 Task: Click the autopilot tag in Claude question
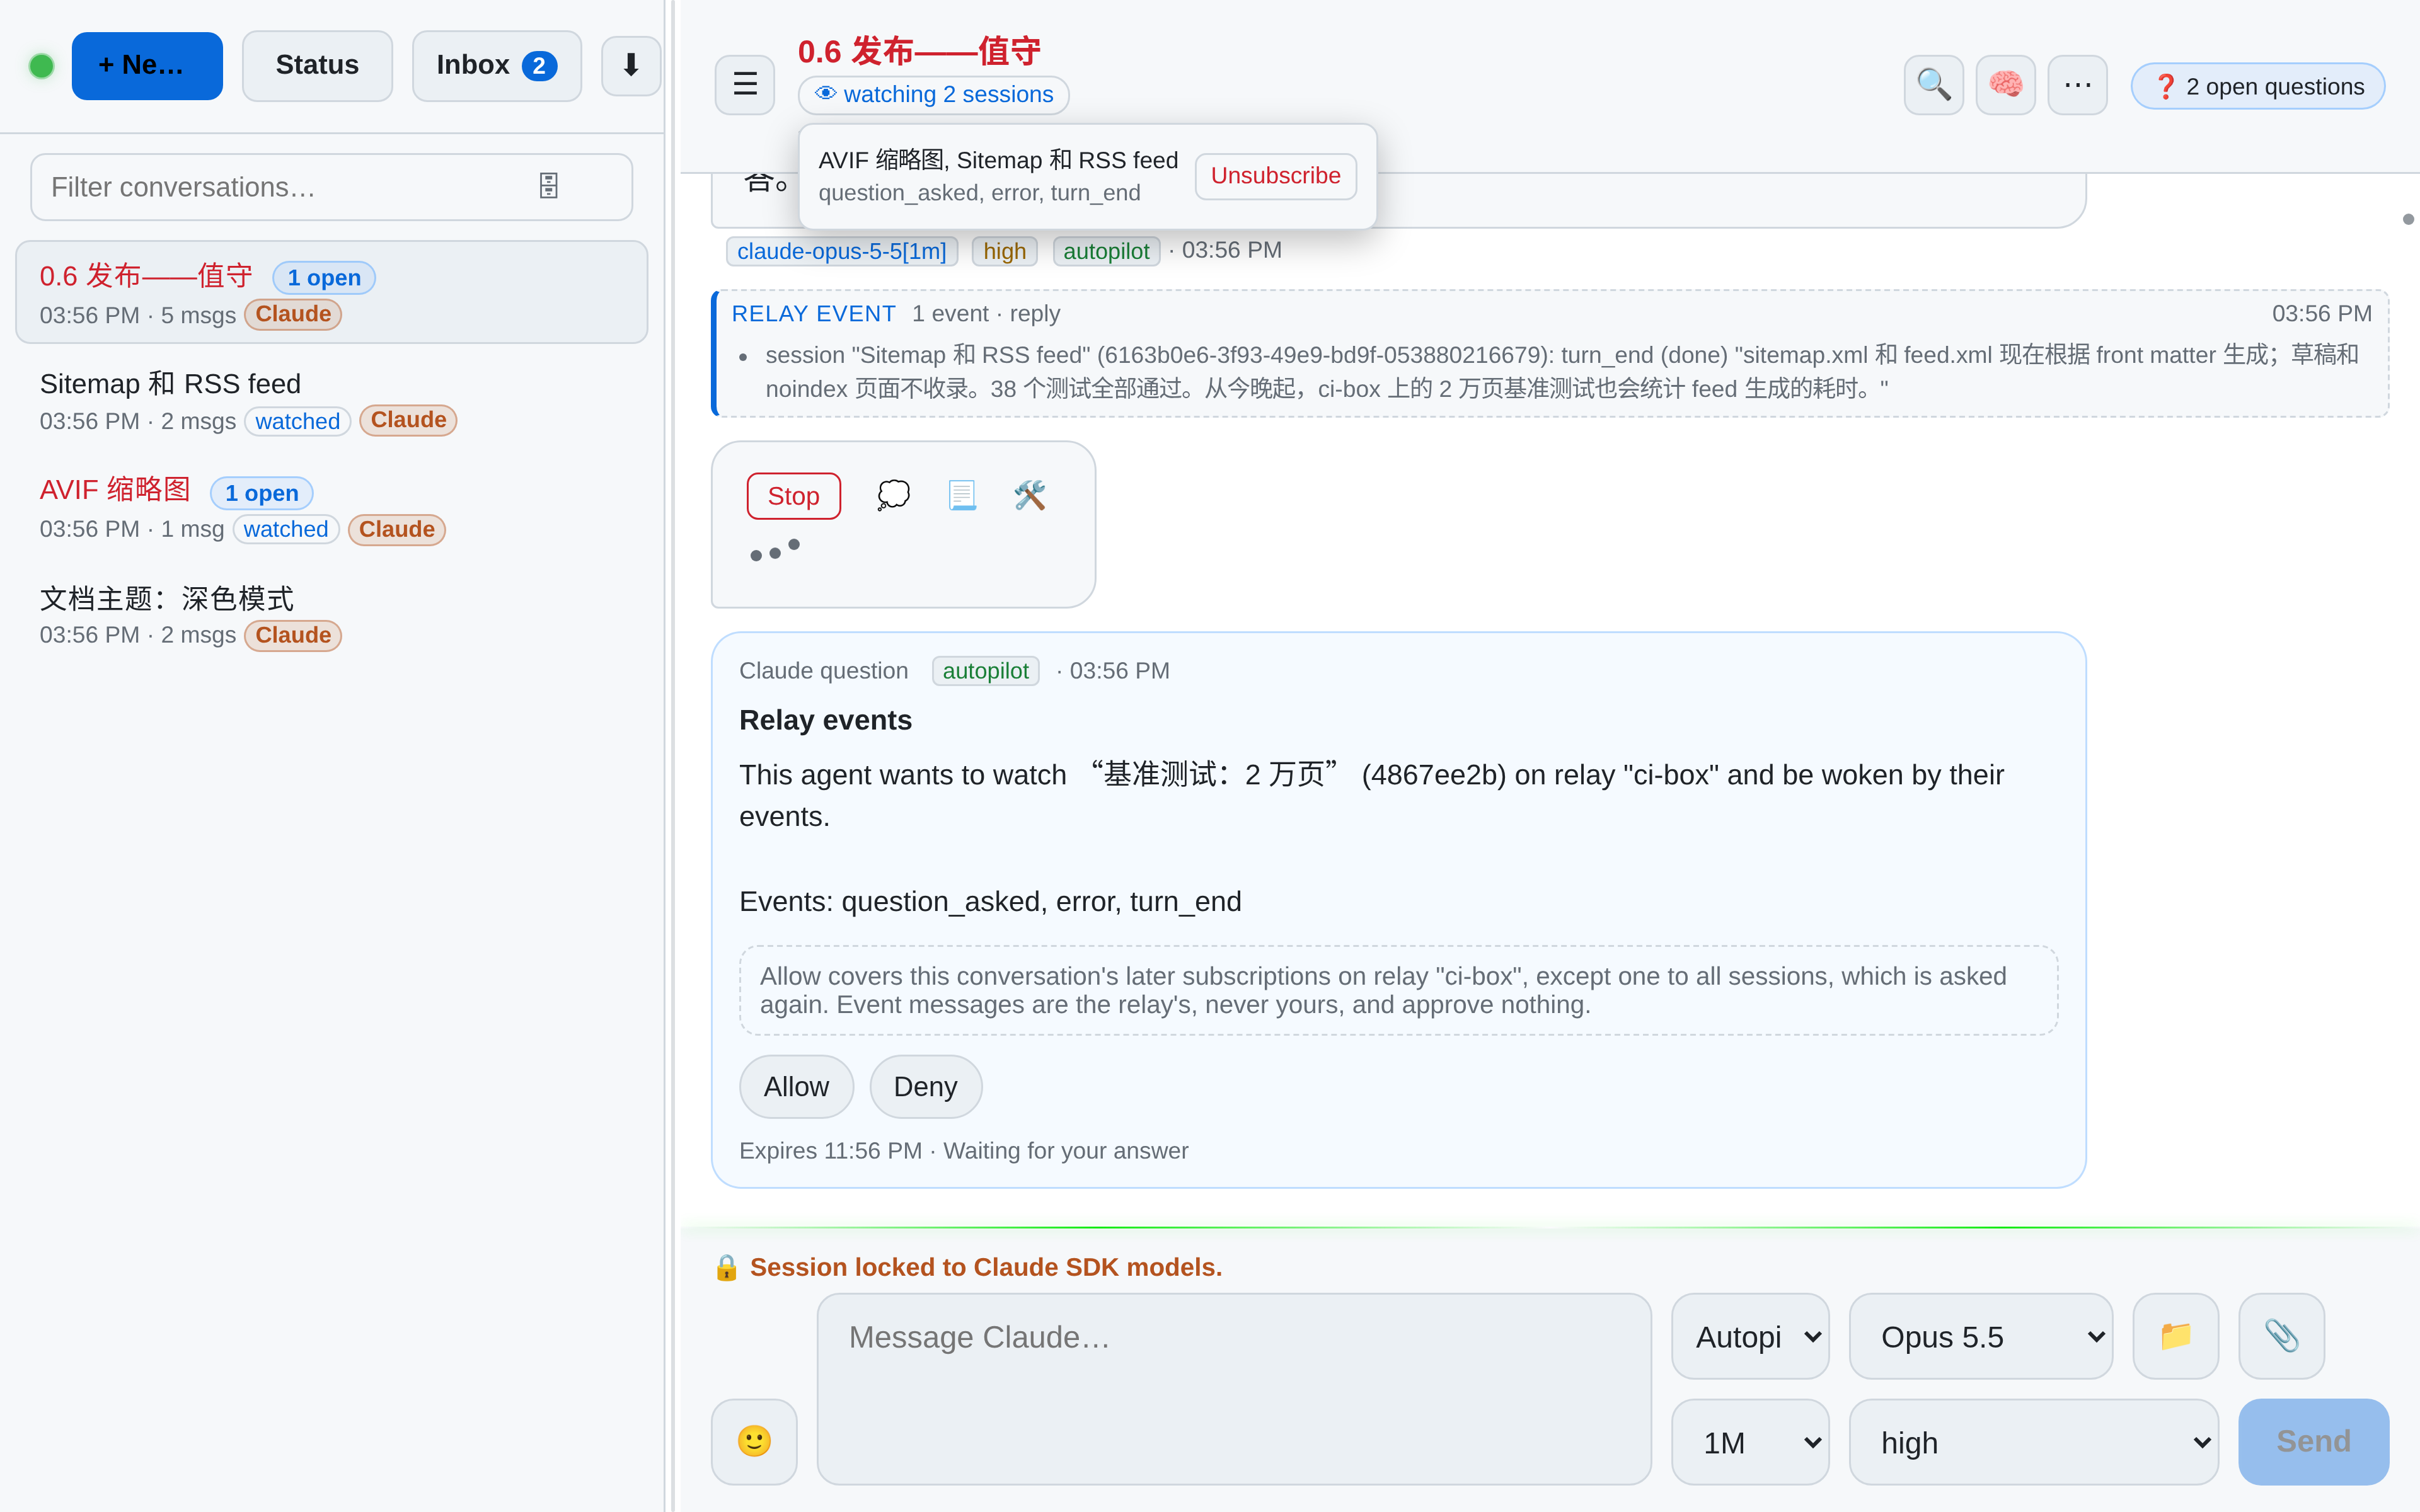(x=985, y=671)
